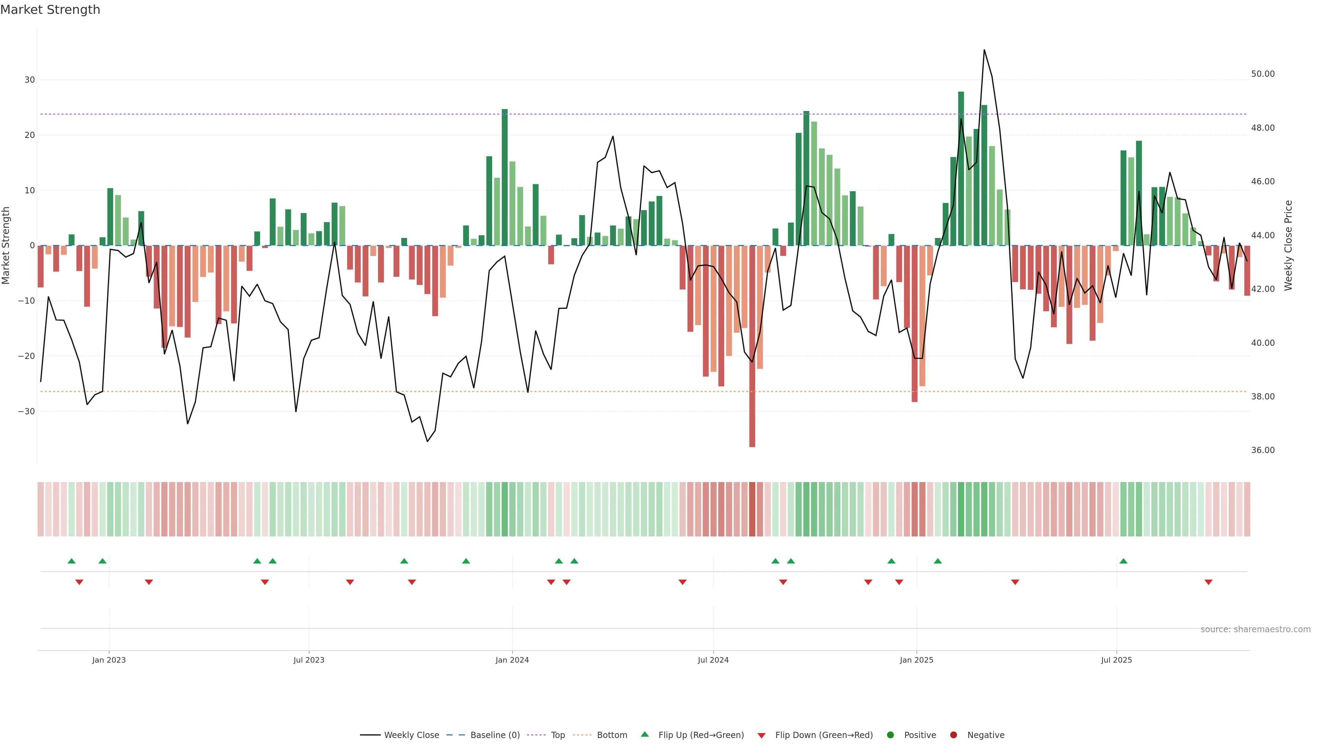Screen dimensions: 1328x747
Task: Toggle the Bottom dotted line legend entry
Action: click(611, 735)
